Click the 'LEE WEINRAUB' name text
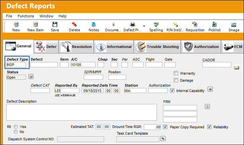Screen dimensions: 244x145 click(x=65, y=95)
